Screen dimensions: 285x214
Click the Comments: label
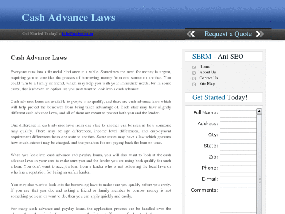[204, 190]
